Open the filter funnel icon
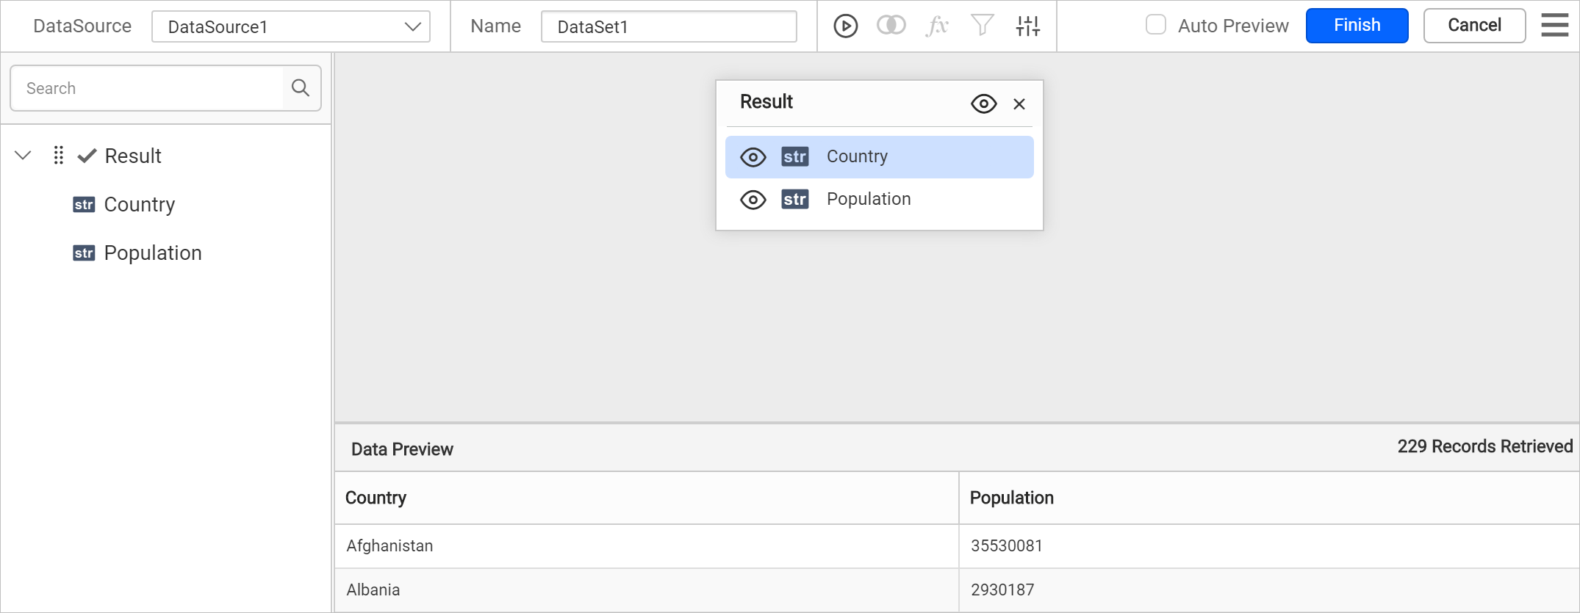The width and height of the screenshot is (1580, 613). pyautogui.click(x=982, y=26)
